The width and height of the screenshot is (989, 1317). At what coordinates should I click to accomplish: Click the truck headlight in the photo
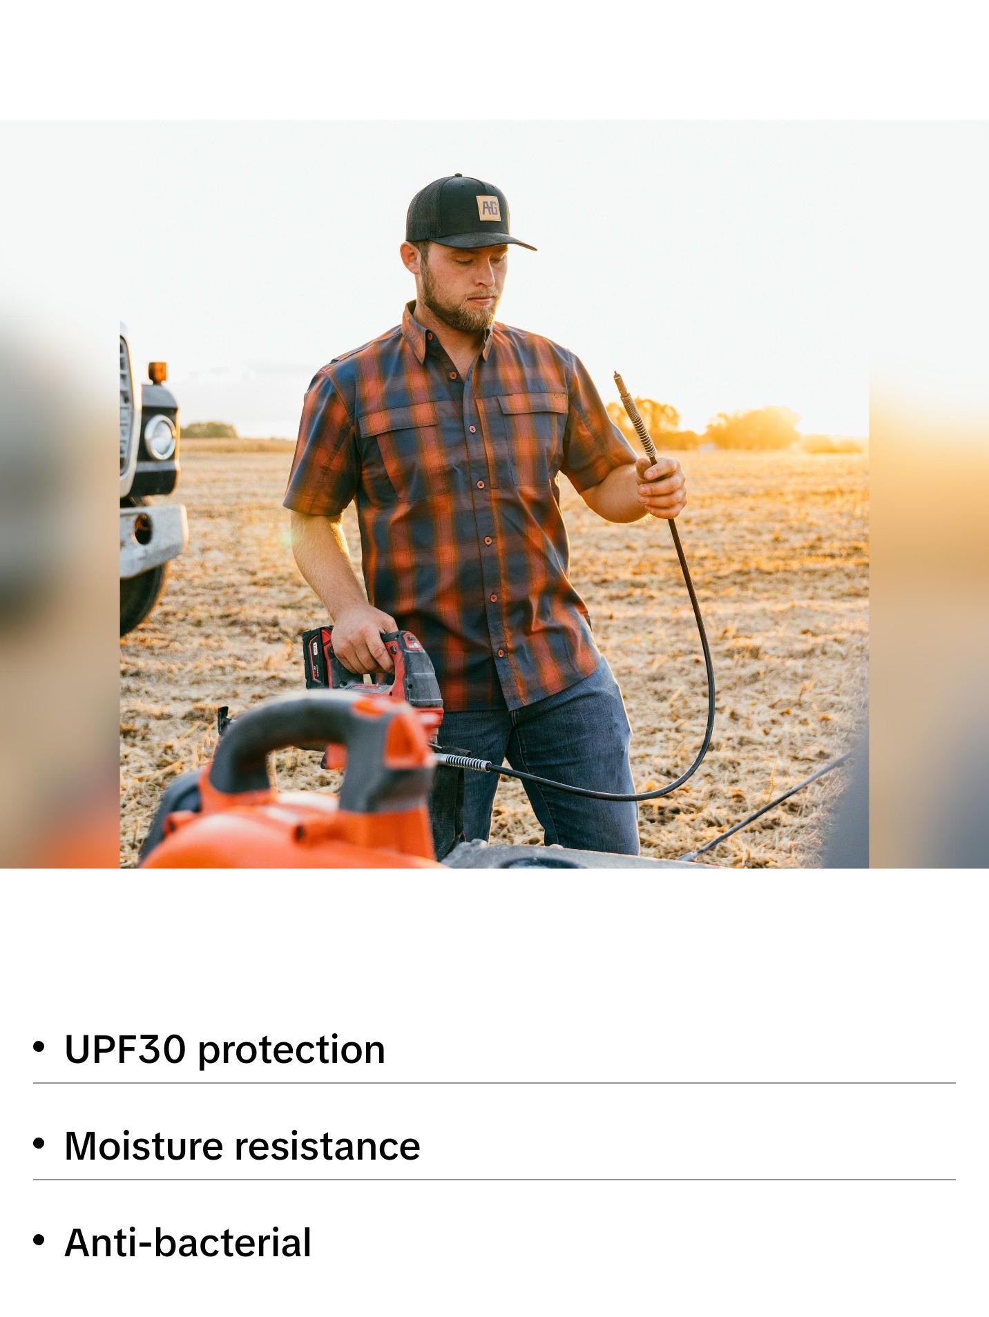point(160,438)
